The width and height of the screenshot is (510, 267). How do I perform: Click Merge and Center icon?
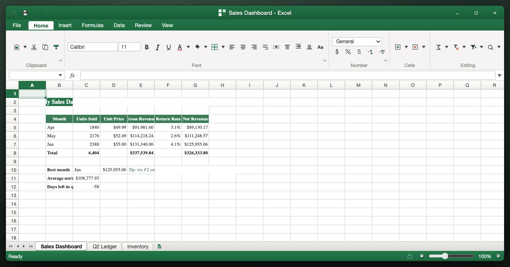tap(276, 47)
